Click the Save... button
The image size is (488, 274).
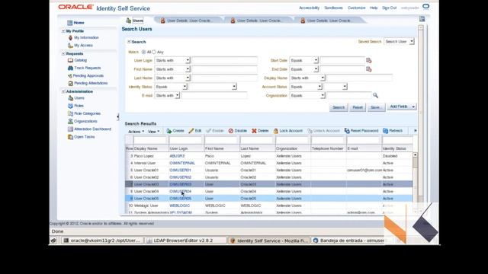point(376,107)
